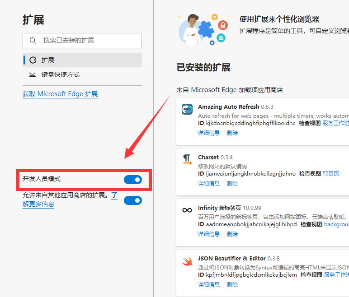This screenshot has height=297, width=349.
Task: Click the 已安装的扩展 heading
Action: click(203, 67)
